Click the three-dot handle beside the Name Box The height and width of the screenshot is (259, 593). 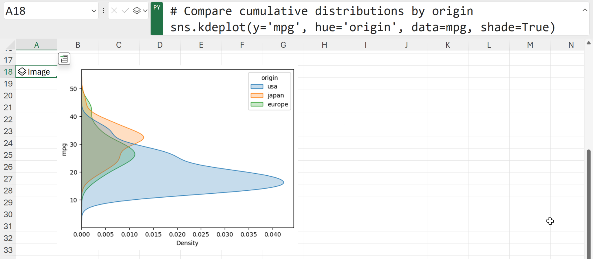(103, 11)
